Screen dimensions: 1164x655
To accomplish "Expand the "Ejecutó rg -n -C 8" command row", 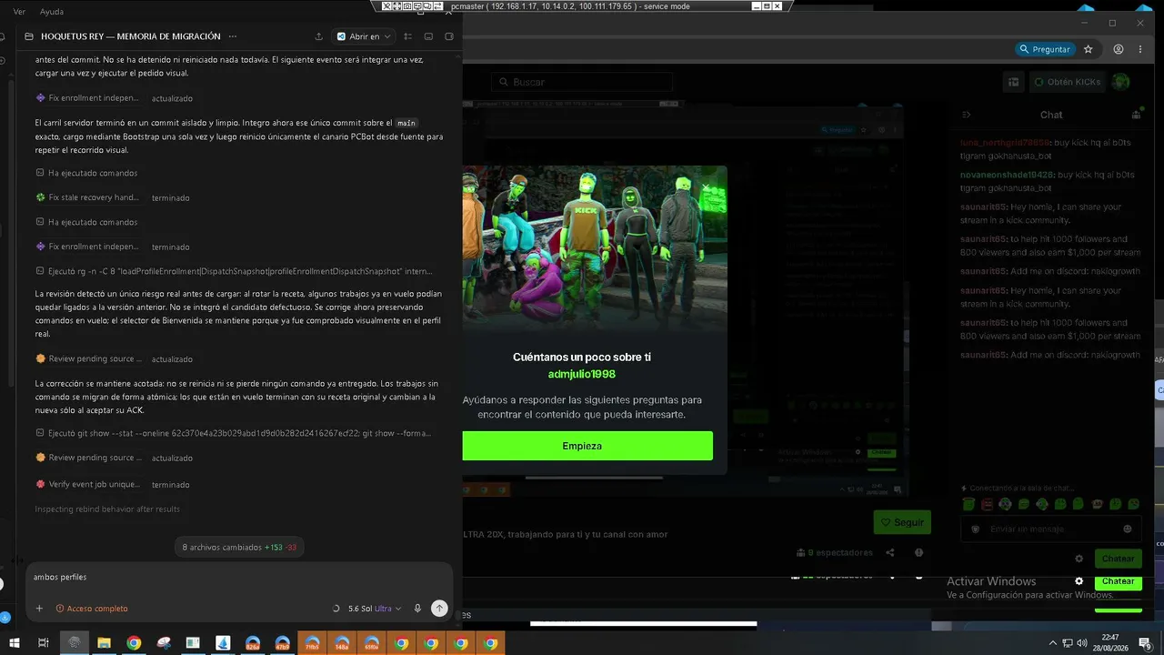I will tap(234, 271).
